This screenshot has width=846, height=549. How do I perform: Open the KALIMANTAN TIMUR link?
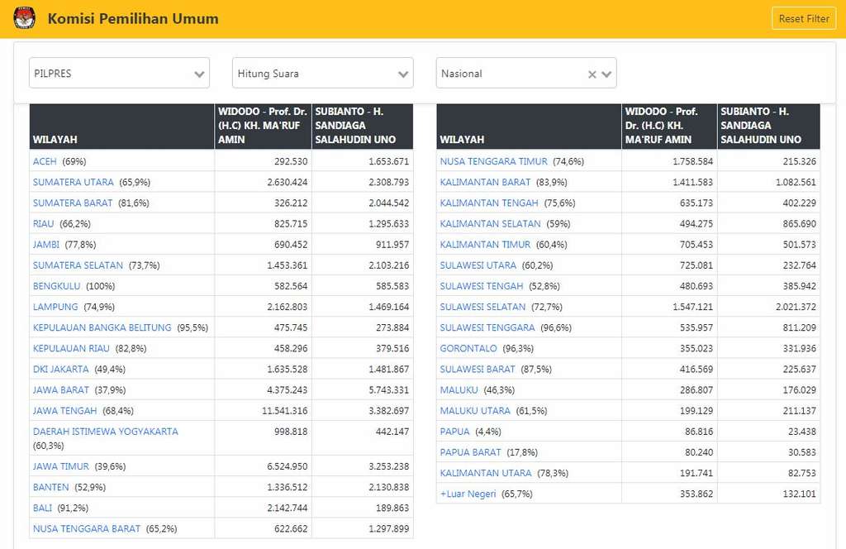[485, 245]
